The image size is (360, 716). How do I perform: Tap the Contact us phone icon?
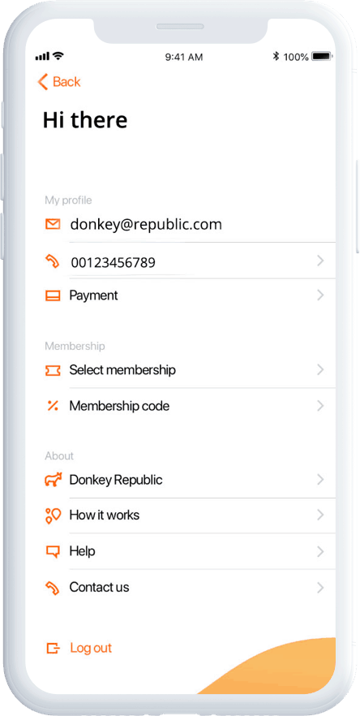(x=53, y=587)
